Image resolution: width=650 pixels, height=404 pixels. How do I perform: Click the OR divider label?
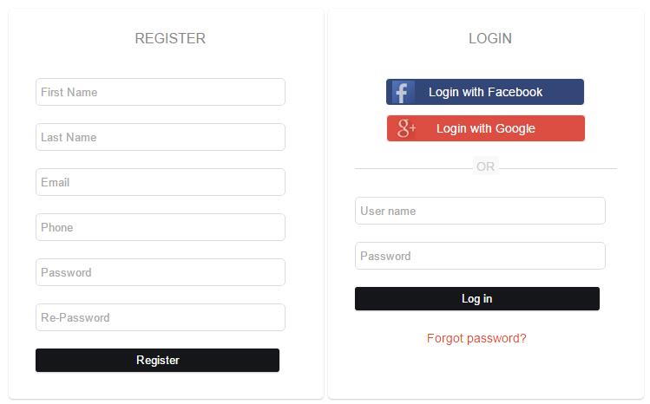pyautogui.click(x=485, y=166)
